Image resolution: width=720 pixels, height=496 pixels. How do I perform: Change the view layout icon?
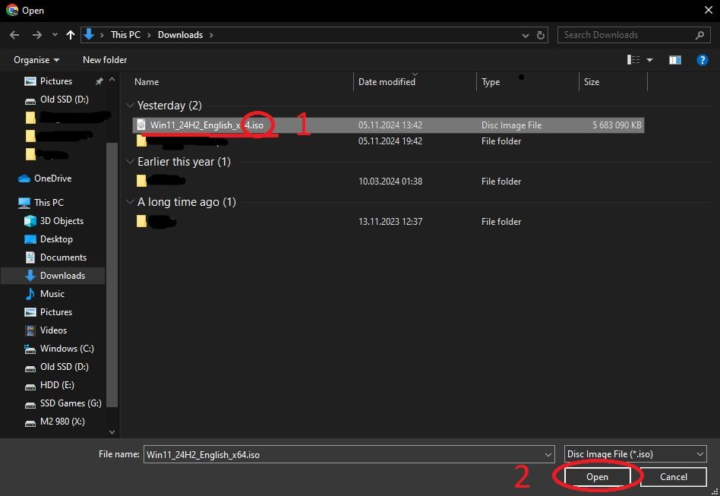(633, 60)
